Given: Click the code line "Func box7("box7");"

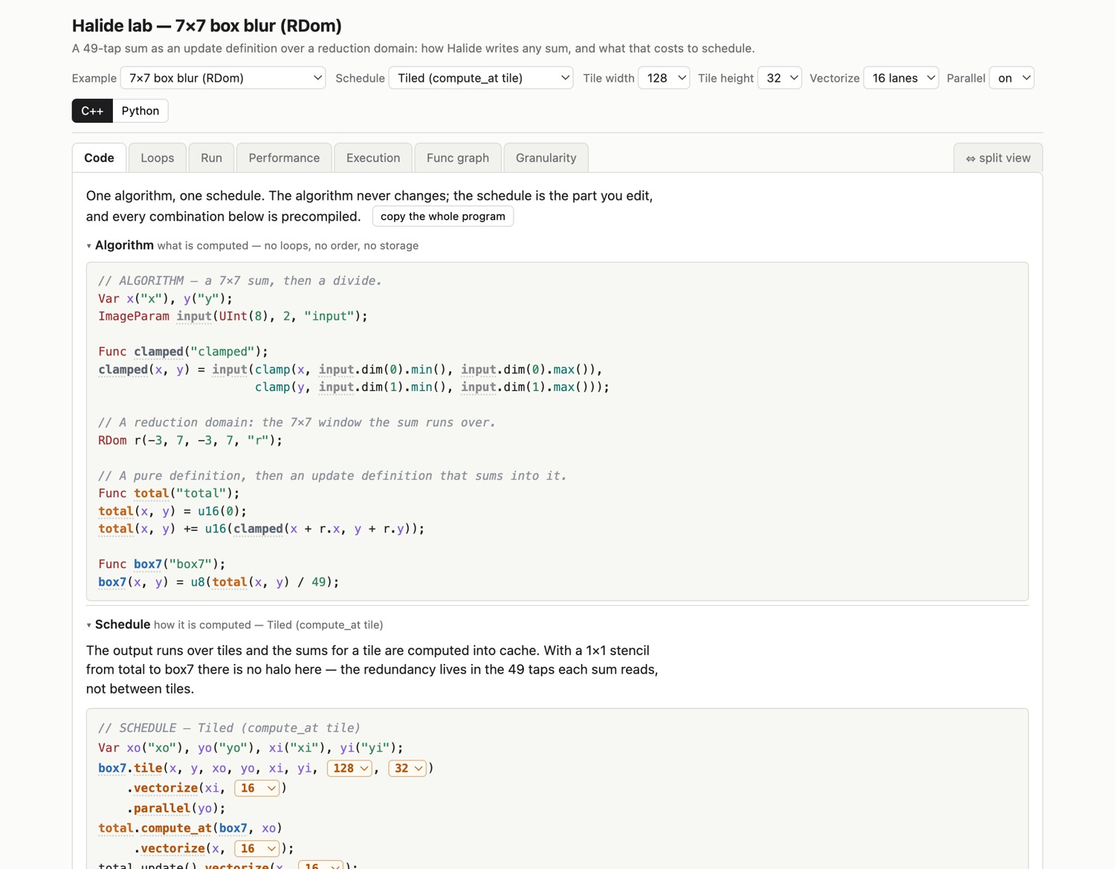Looking at the screenshot, I should click(x=162, y=564).
